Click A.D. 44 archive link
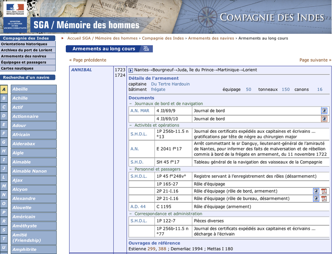333x254 pixels. point(138,207)
